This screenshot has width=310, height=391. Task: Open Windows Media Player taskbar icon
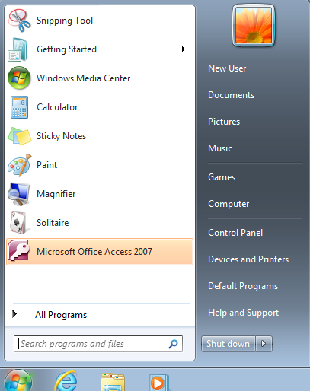tap(159, 383)
